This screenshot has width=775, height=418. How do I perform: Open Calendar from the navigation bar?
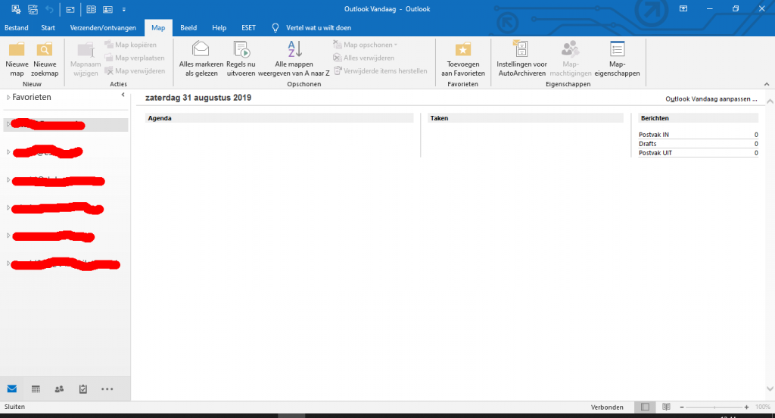click(36, 388)
